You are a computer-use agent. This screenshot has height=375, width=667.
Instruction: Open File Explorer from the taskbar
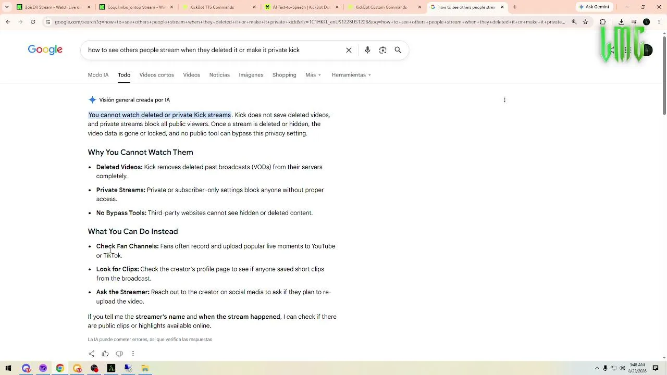(145, 368)
